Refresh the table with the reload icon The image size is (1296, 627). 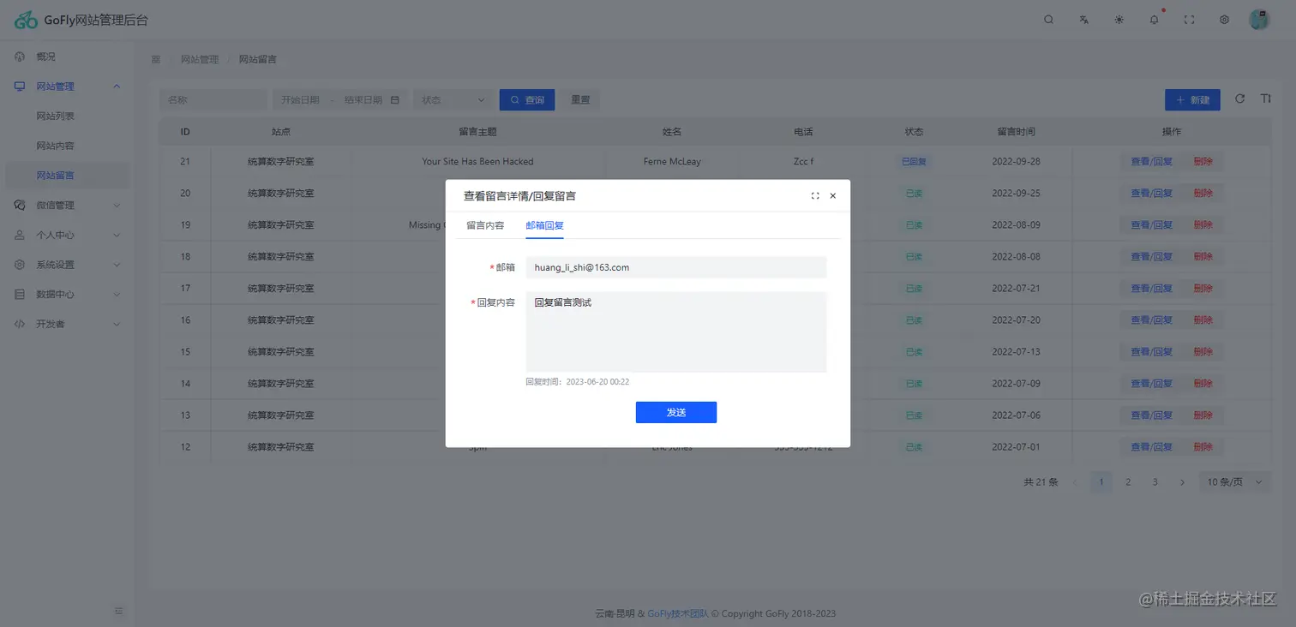tap(1239, 99)
